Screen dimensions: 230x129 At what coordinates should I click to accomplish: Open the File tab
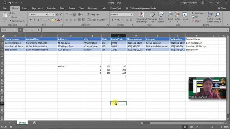(5, 8)
